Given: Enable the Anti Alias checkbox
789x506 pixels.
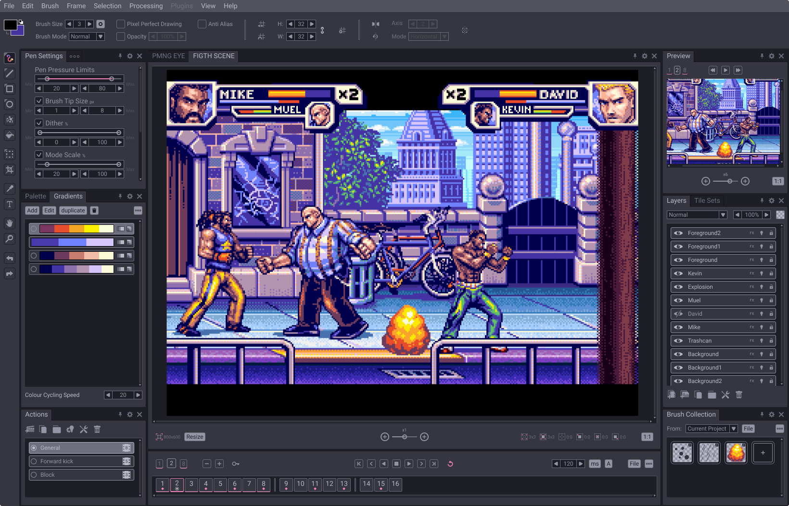Looking at the screenshot, I should point(202,24).
